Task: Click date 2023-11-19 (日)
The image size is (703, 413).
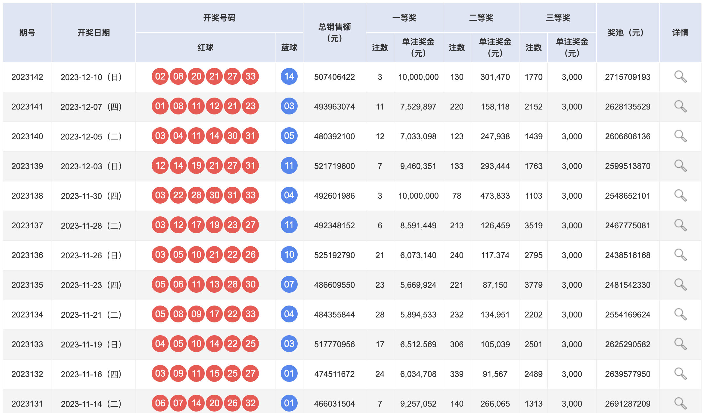Action: click(91, 344)
